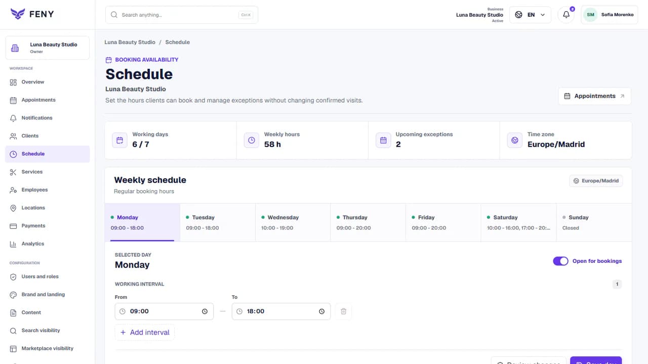Click the From time field showing 09:00

click(x=164, y=311)
